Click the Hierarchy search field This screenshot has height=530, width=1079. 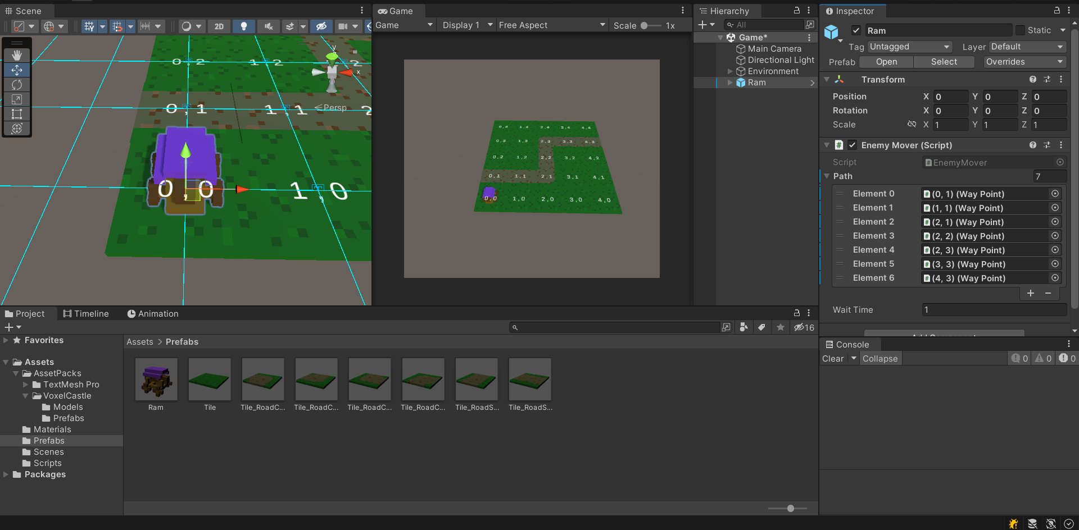click(764, 25)
